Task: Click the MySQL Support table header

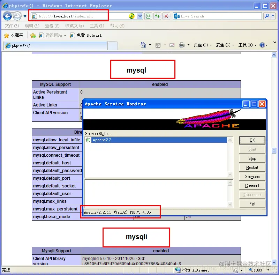Action: [55, 84]
